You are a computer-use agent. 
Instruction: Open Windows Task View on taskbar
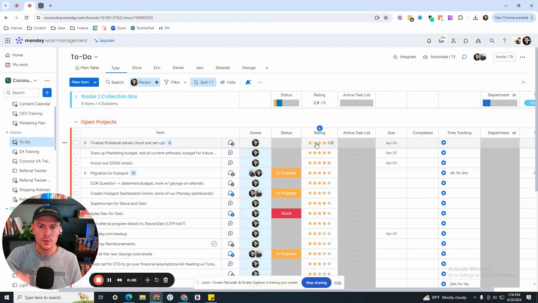coord(101,298)
